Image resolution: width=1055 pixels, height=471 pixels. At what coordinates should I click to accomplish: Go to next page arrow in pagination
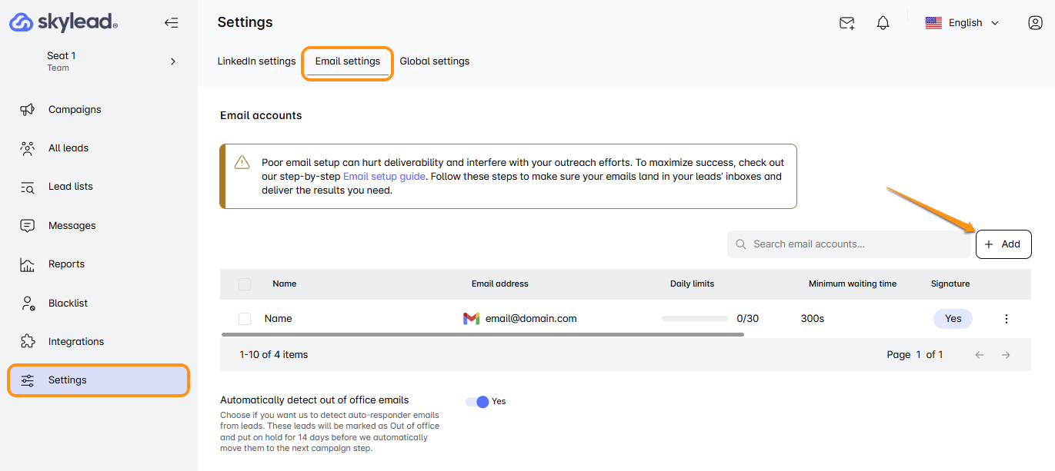(1005, 355)
